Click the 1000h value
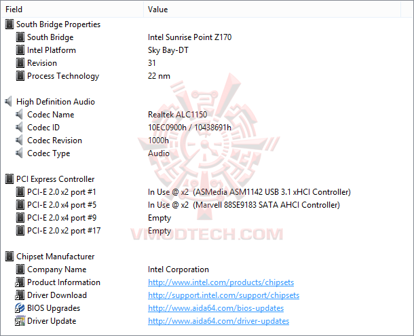 pos(158,141)
